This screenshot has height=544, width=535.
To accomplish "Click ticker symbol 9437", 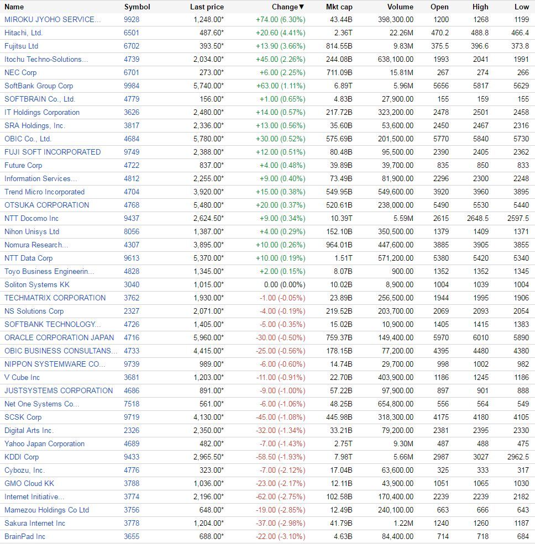I will pyautogui.click(x=132, y=219).
